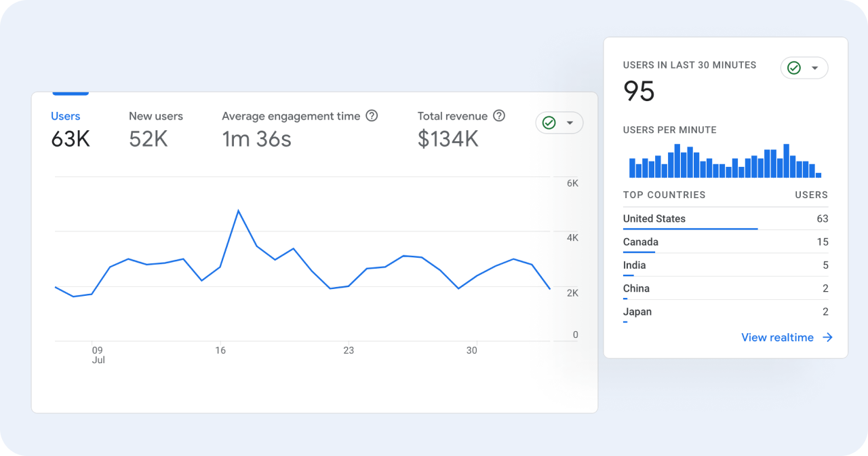Click the 2K y-axis label
This screenshot has height=456, width=868.
[572, 292]
